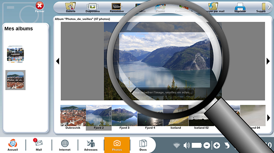Toggle the speaker volume icon
The height and width of the screenshot is (153, 274).
pos(186,145)
